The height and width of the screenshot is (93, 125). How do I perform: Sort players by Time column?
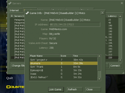coord(85,56)
